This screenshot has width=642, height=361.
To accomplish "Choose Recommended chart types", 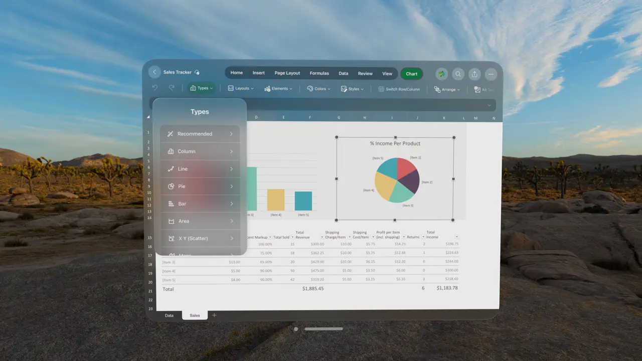I will [200, 134].
